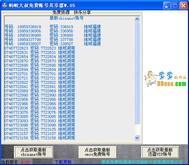Screen dimensions: 189x165
Task: Select row 07467723085
Action: (x=40, y=117)
